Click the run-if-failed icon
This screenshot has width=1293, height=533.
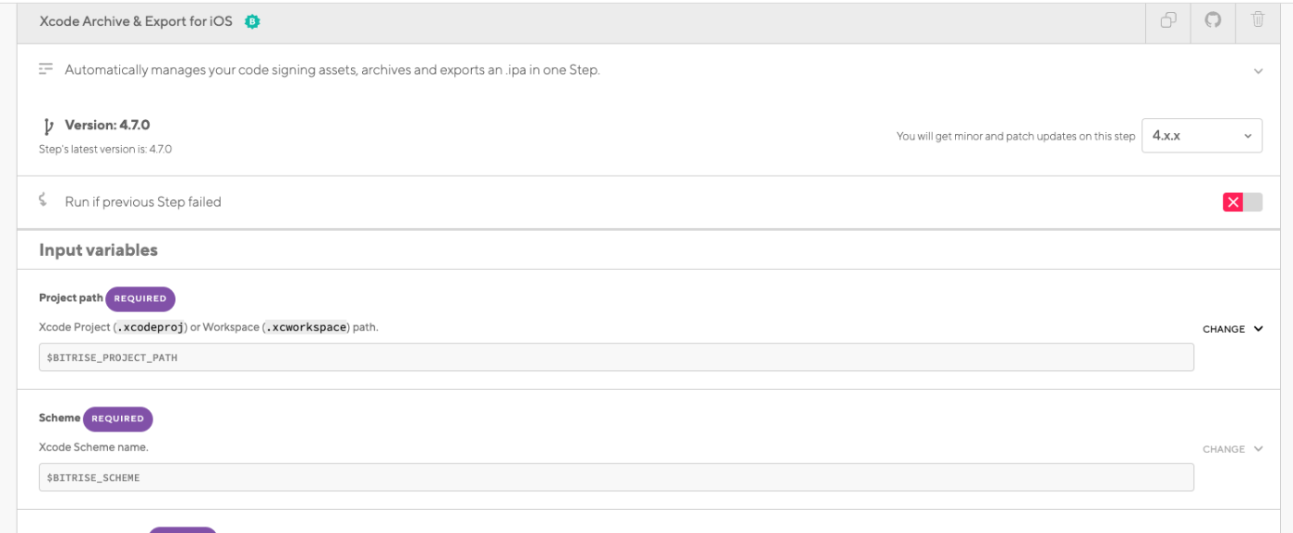(42, 200)
